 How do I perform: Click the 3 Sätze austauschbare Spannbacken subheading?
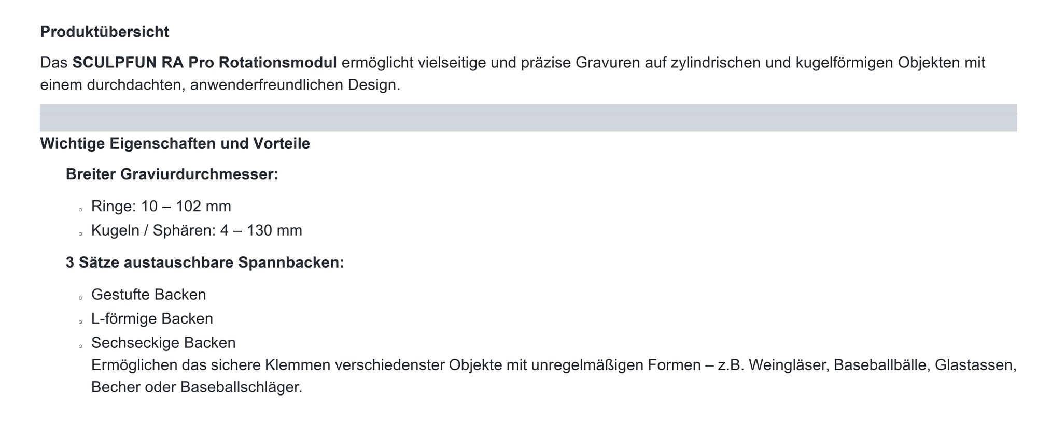pos(205,262)
